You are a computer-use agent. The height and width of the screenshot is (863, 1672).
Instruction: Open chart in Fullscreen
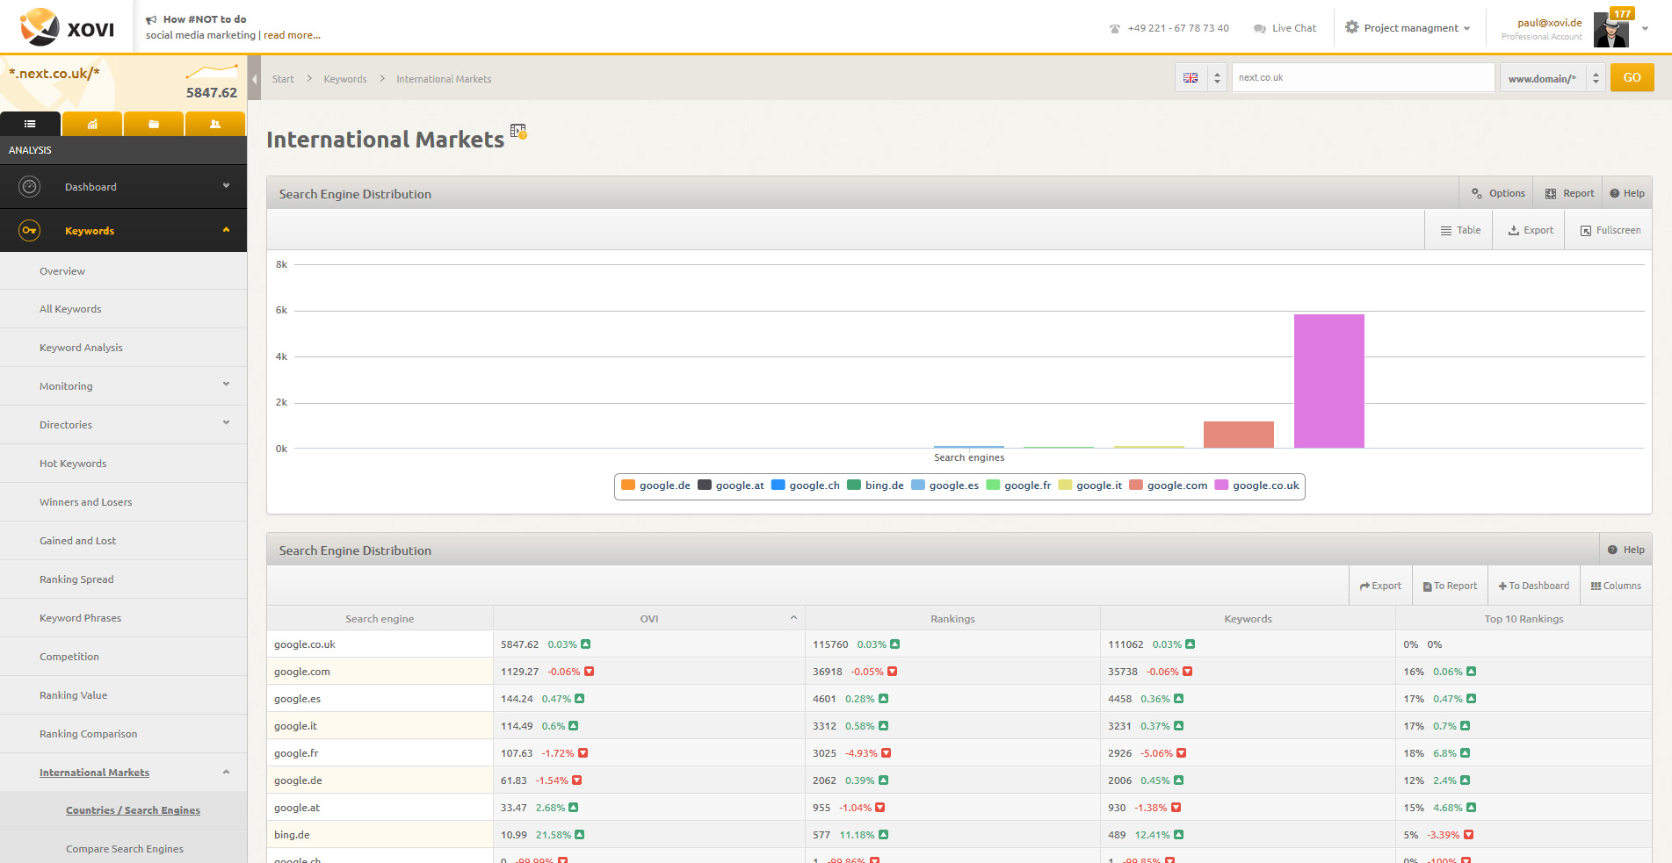pos(1610,230)
